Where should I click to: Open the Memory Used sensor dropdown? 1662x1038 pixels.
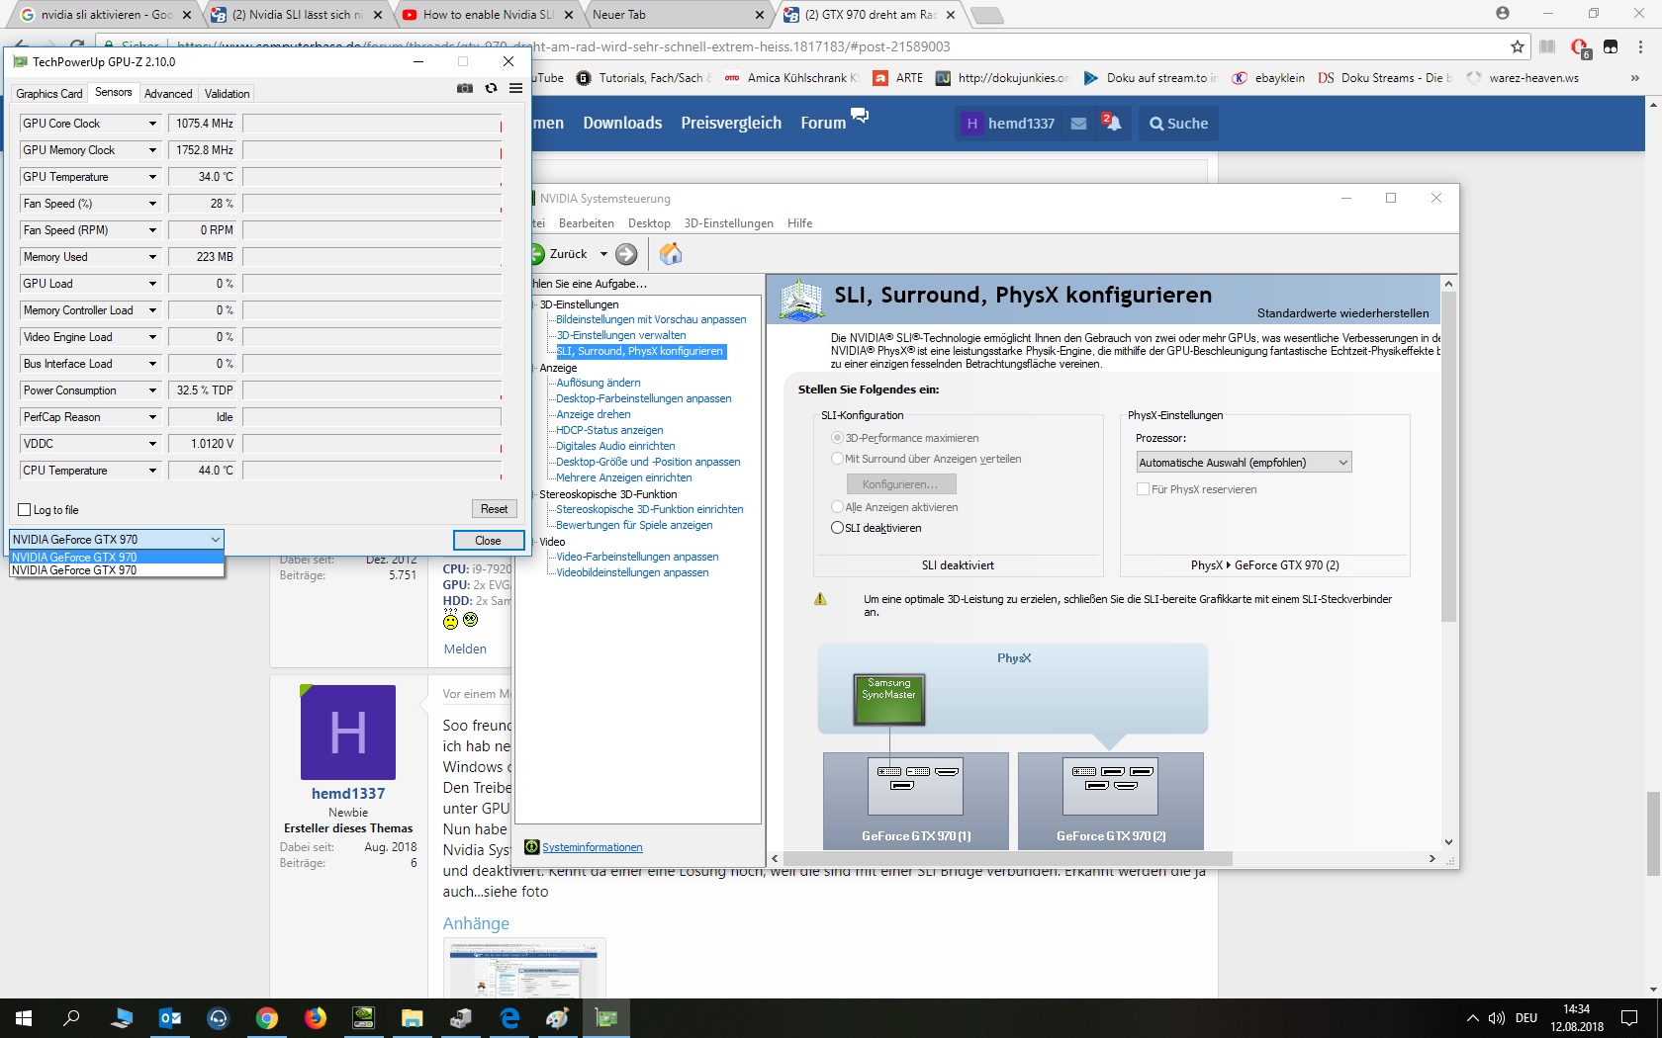coord(152,257)
